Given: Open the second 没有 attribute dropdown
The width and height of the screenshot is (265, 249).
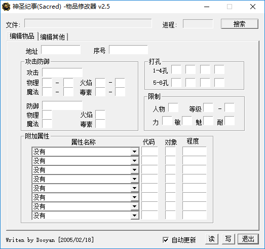Looking at the screenshot, I should coord(86,161).
